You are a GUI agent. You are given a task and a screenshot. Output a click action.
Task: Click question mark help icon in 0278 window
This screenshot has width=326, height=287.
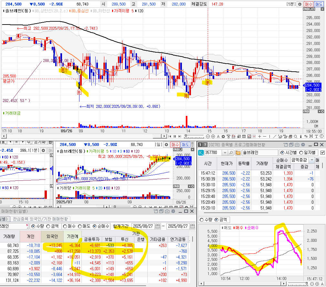205,145
